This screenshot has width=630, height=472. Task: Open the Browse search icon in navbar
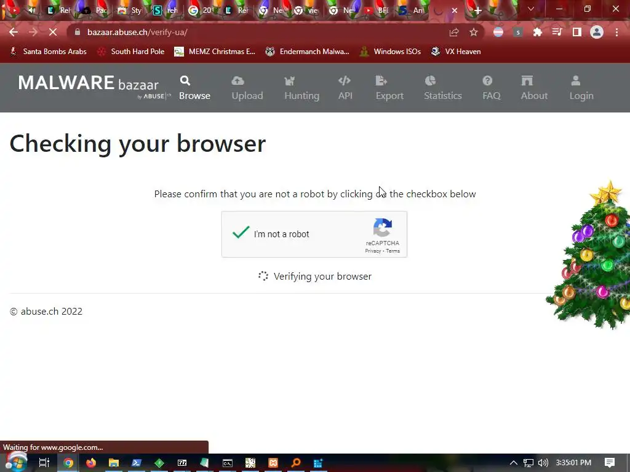(x=185, y=81)
